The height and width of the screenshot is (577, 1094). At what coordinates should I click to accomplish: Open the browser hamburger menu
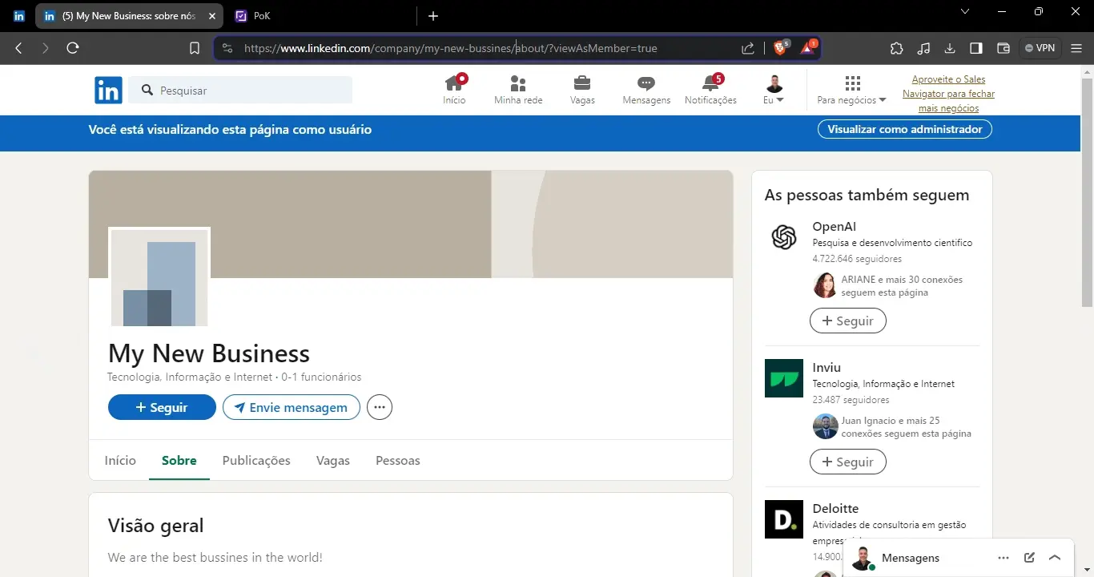coord(1076,48)
